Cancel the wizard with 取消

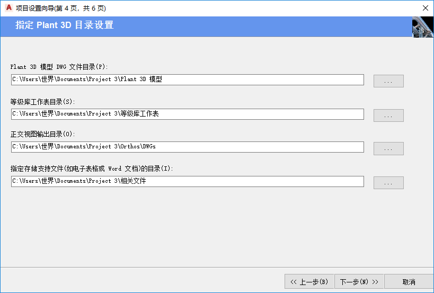409,282
